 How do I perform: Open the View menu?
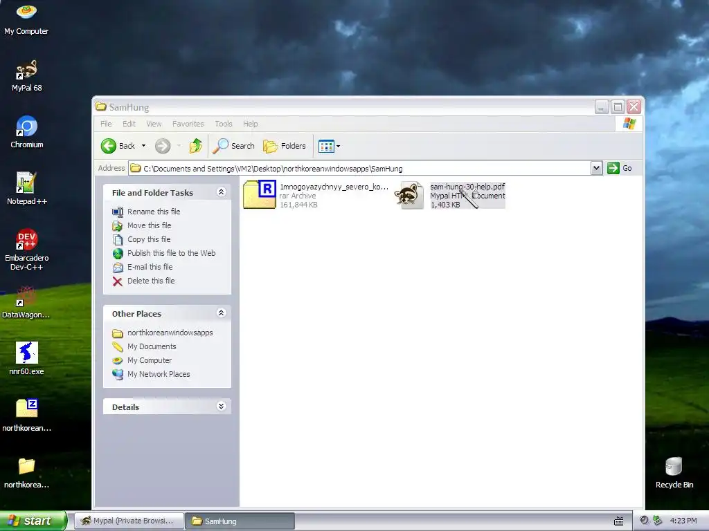154,124
